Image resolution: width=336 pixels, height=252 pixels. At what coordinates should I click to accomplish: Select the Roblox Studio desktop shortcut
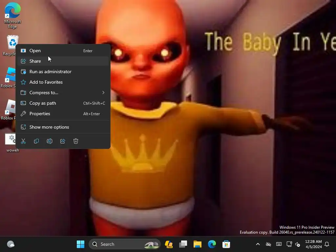pyautogui.click(x=8, y=77)
